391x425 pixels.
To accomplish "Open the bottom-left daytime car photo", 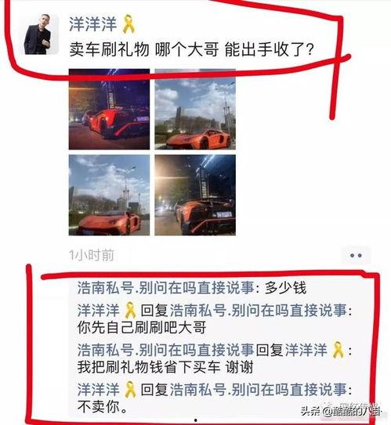I will (109, 195).
